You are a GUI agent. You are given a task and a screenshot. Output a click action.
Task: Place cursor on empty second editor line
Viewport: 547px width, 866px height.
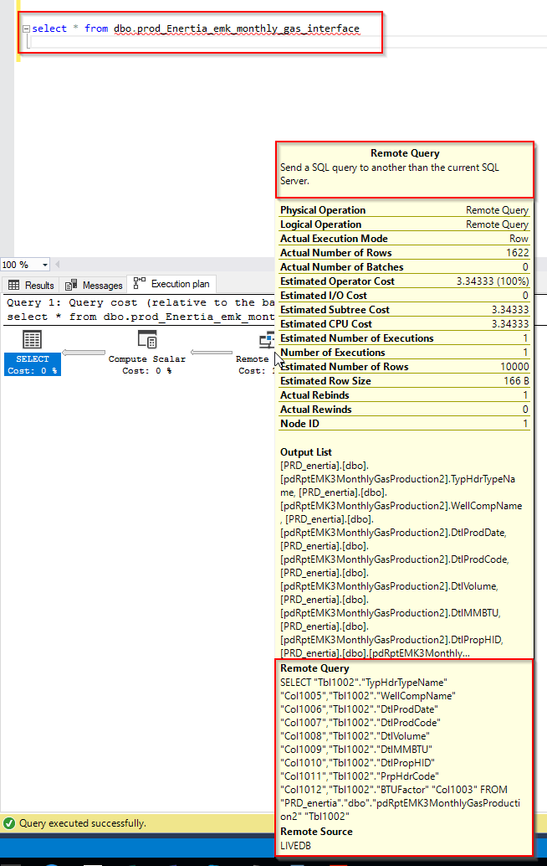click(167, 42)
